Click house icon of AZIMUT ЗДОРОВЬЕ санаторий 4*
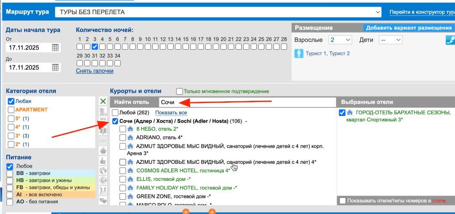455x214 pixels. click(130, 162)
